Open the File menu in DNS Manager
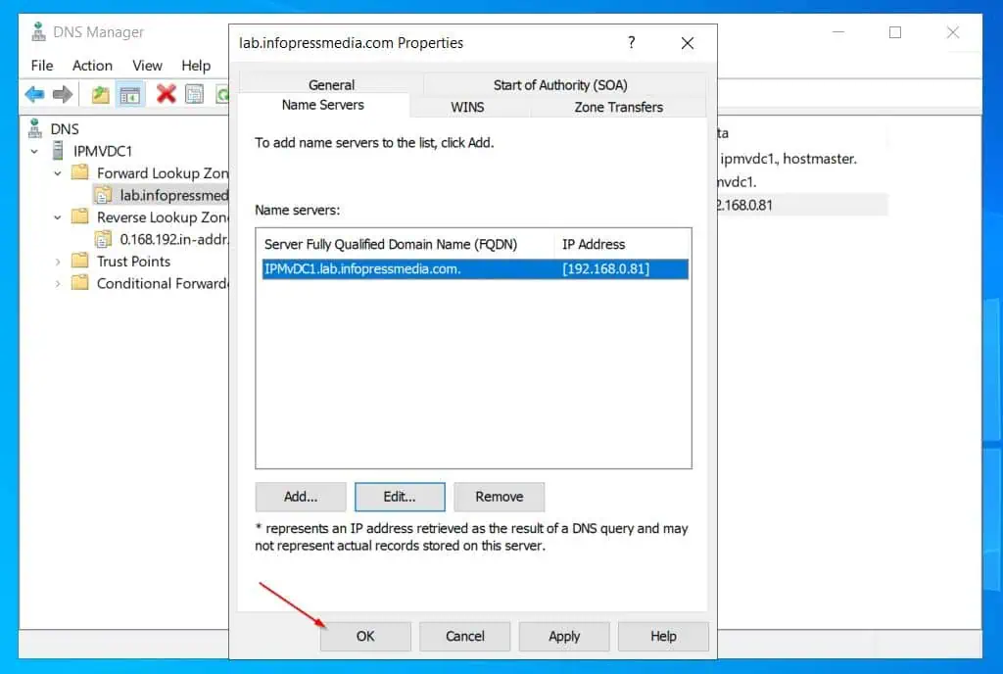The image size is (1003, 674). tap(42, 66)
